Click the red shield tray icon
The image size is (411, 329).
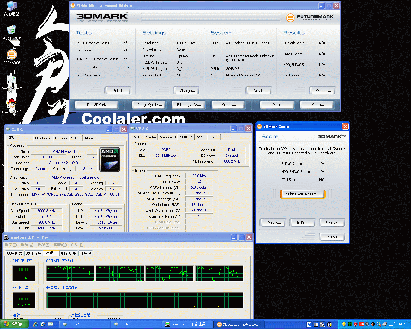click(x=355, y=324)
